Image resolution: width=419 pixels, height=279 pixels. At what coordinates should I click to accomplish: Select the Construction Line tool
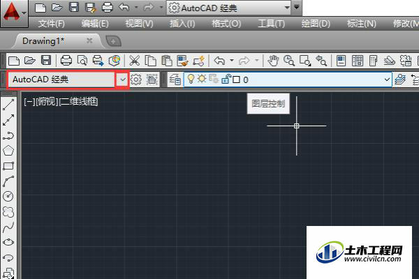coord(8,120)
